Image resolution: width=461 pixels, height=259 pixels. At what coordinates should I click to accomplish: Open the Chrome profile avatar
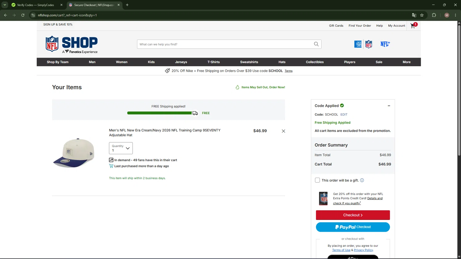(x=447, y=15)
